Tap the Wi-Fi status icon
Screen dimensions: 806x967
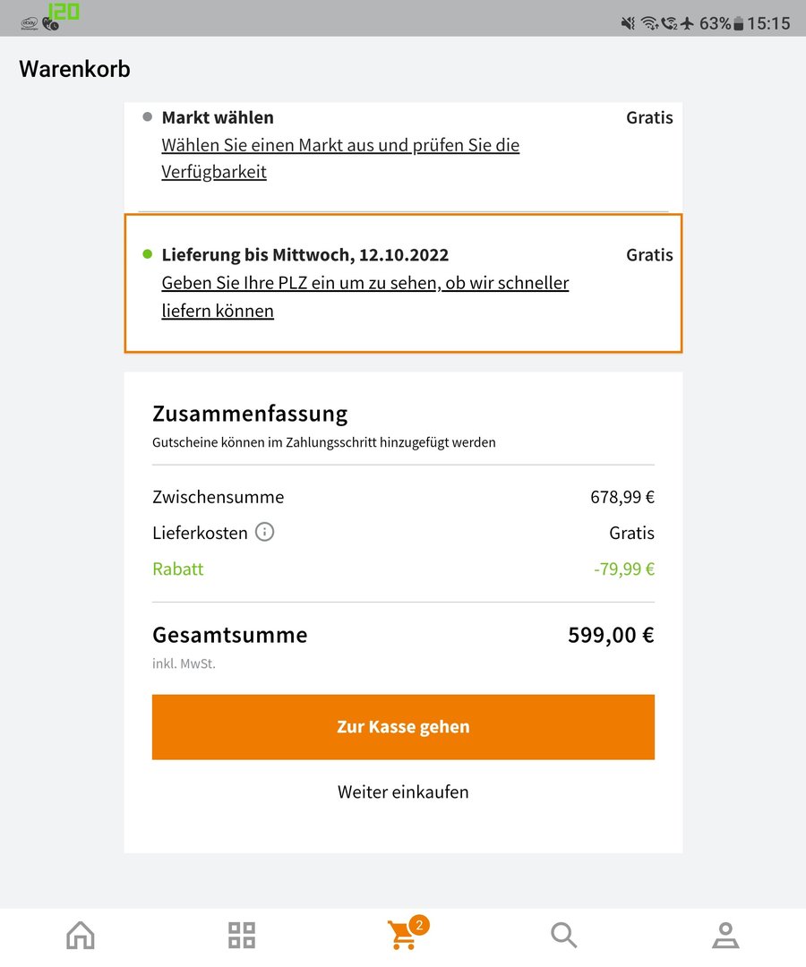click(648, 23)
